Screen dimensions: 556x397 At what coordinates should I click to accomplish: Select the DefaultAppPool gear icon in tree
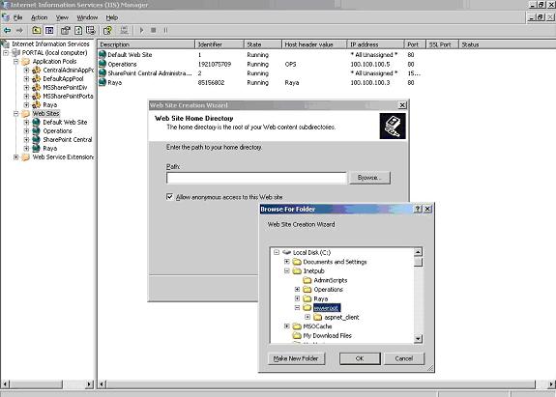click(37, 78)
